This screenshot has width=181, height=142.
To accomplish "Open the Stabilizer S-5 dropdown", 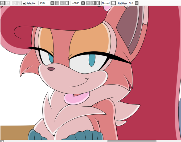I will click(x=137, y=3).
